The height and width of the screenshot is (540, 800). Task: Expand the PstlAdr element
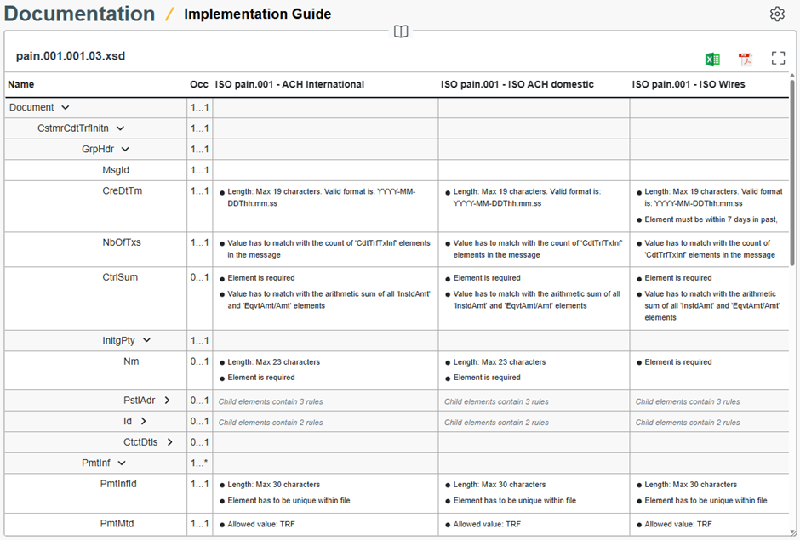[167, 401]
